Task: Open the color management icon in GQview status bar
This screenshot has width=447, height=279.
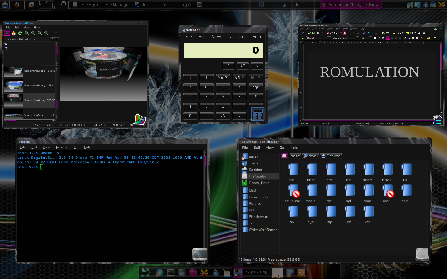Action: 131,125
